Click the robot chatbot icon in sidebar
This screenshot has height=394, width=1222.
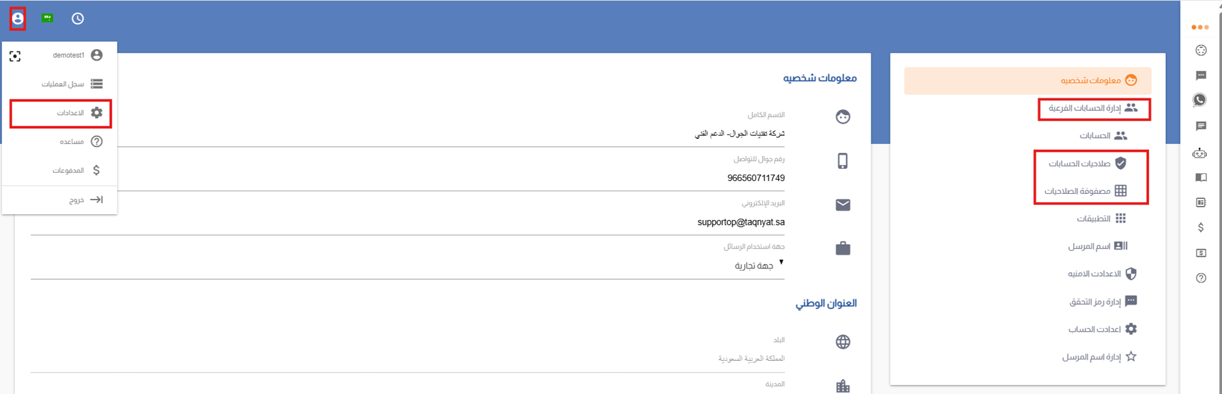(x=1200, y=153)
